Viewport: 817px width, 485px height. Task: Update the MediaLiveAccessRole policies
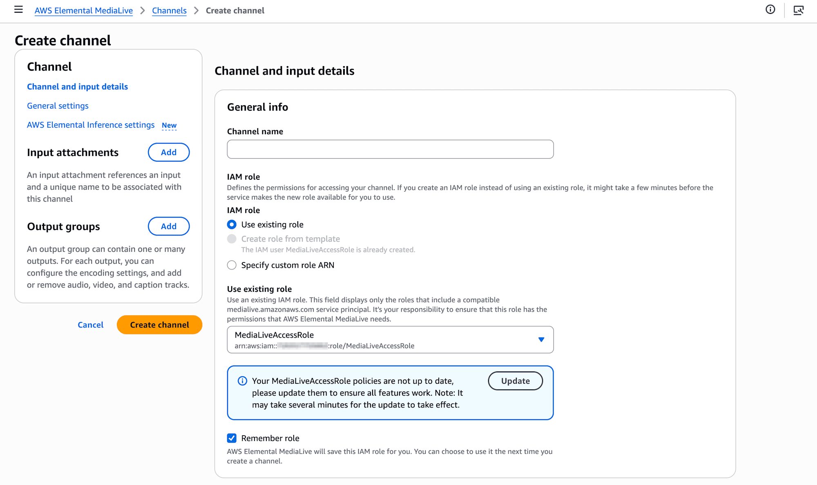515,381
